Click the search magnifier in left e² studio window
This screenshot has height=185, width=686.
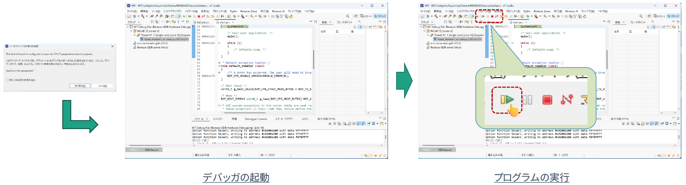pyautogui.click(x=348, y=16)
